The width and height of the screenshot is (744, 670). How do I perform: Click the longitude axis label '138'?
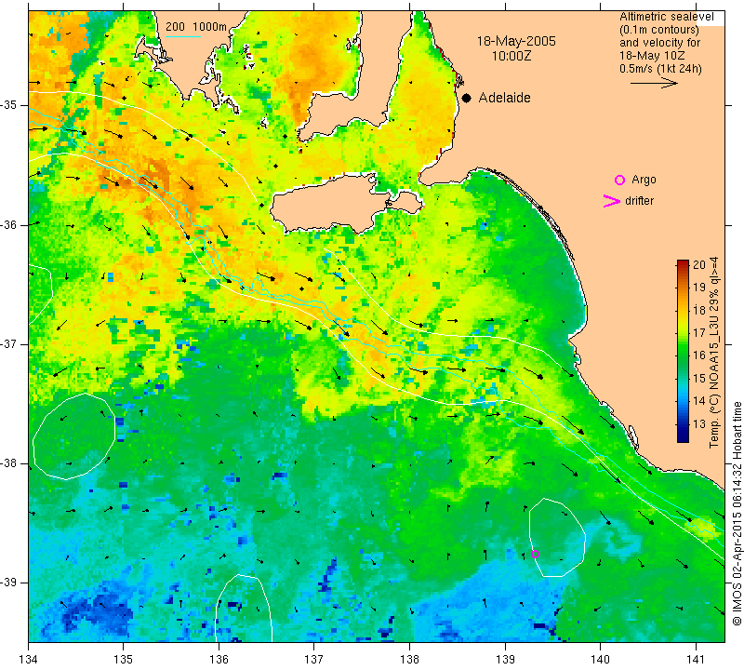coord(409,659)
